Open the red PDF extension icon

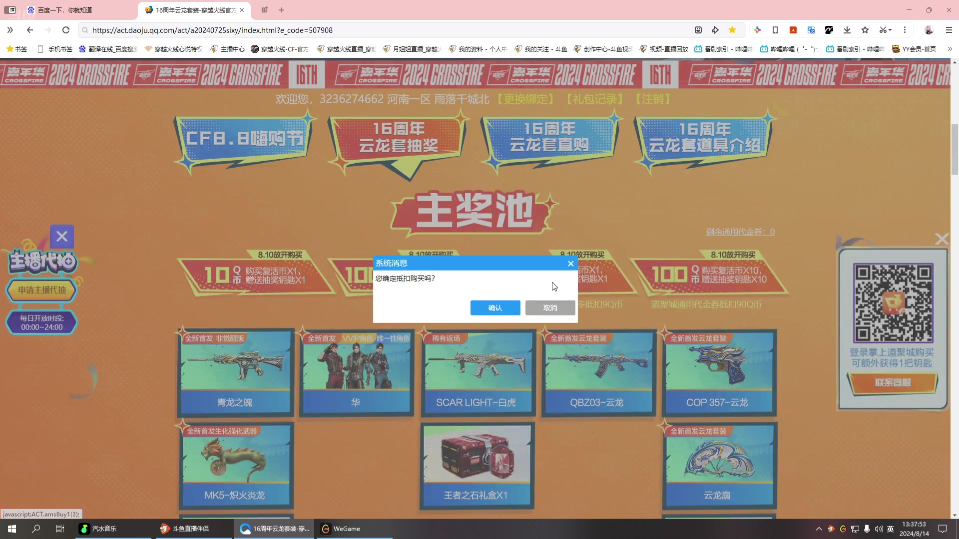[793, 30]
